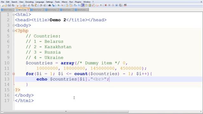This screenshot has height=114, width=203.
Task: Toggle synchronize vertical scrolling
Action: pos(67,5)
